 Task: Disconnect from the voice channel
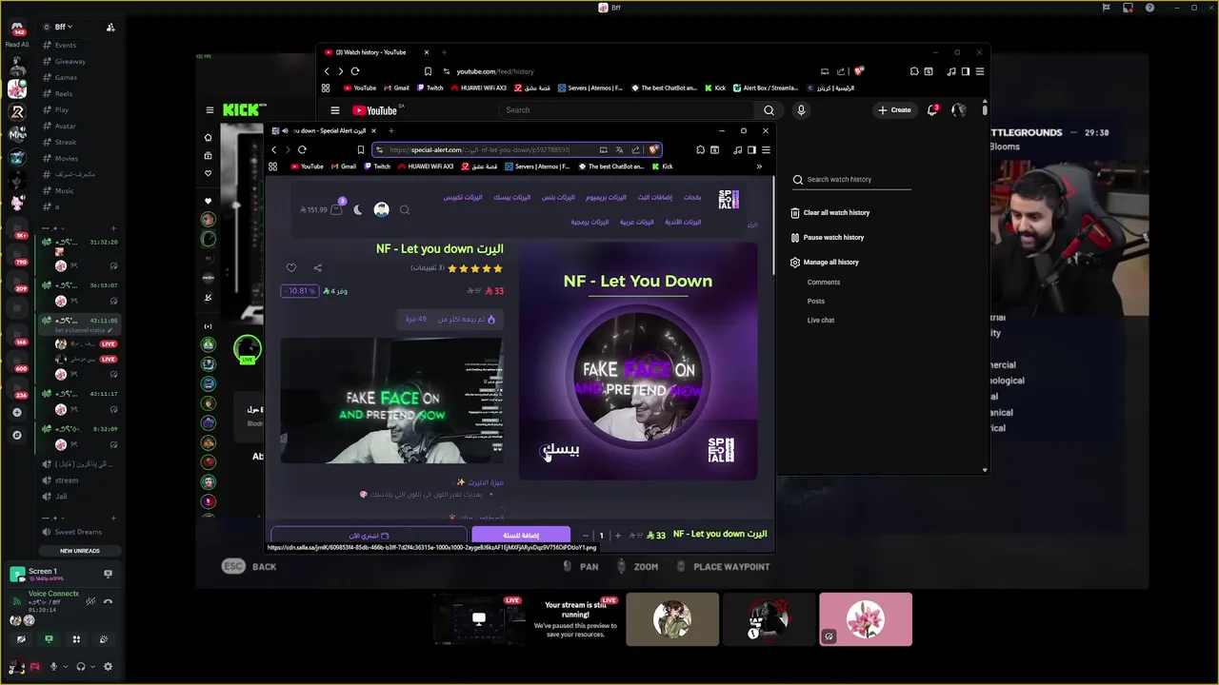(108, 600)
